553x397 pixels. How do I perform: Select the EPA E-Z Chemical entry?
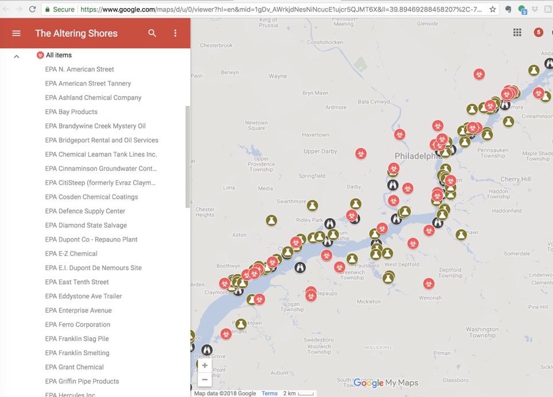(71, 254)
